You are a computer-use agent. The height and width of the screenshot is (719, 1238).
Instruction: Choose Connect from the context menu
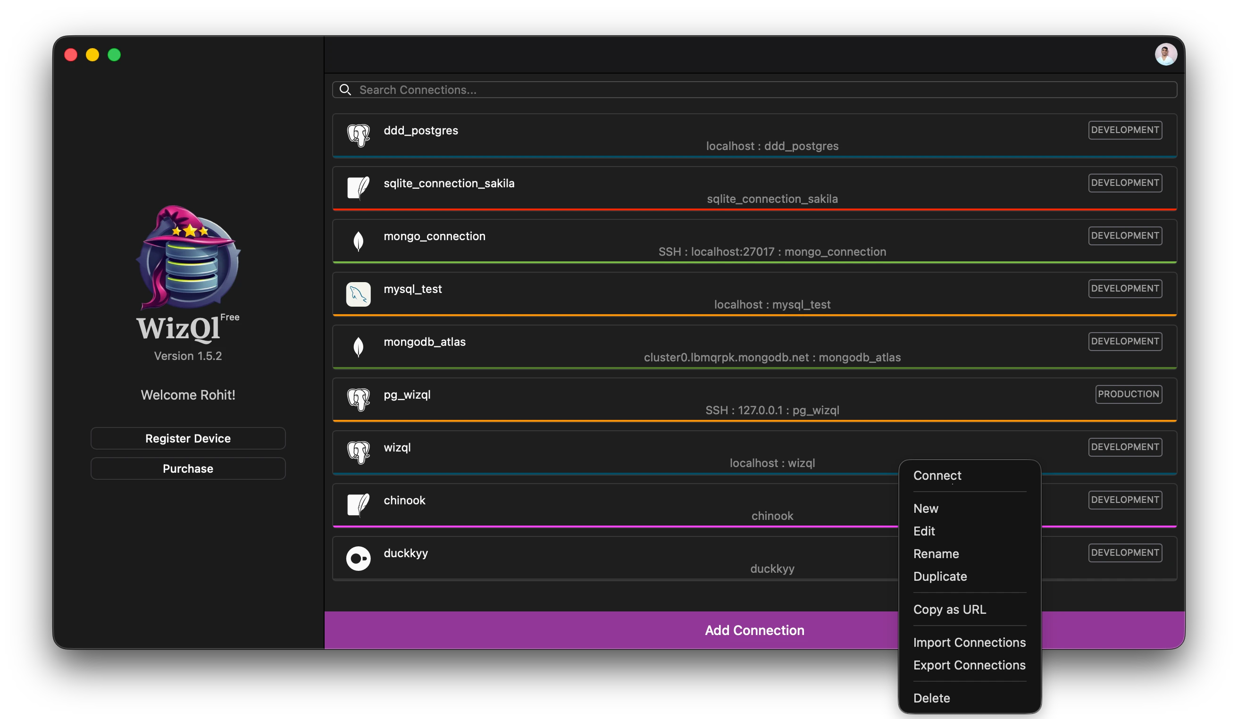[x=937, y=476]
